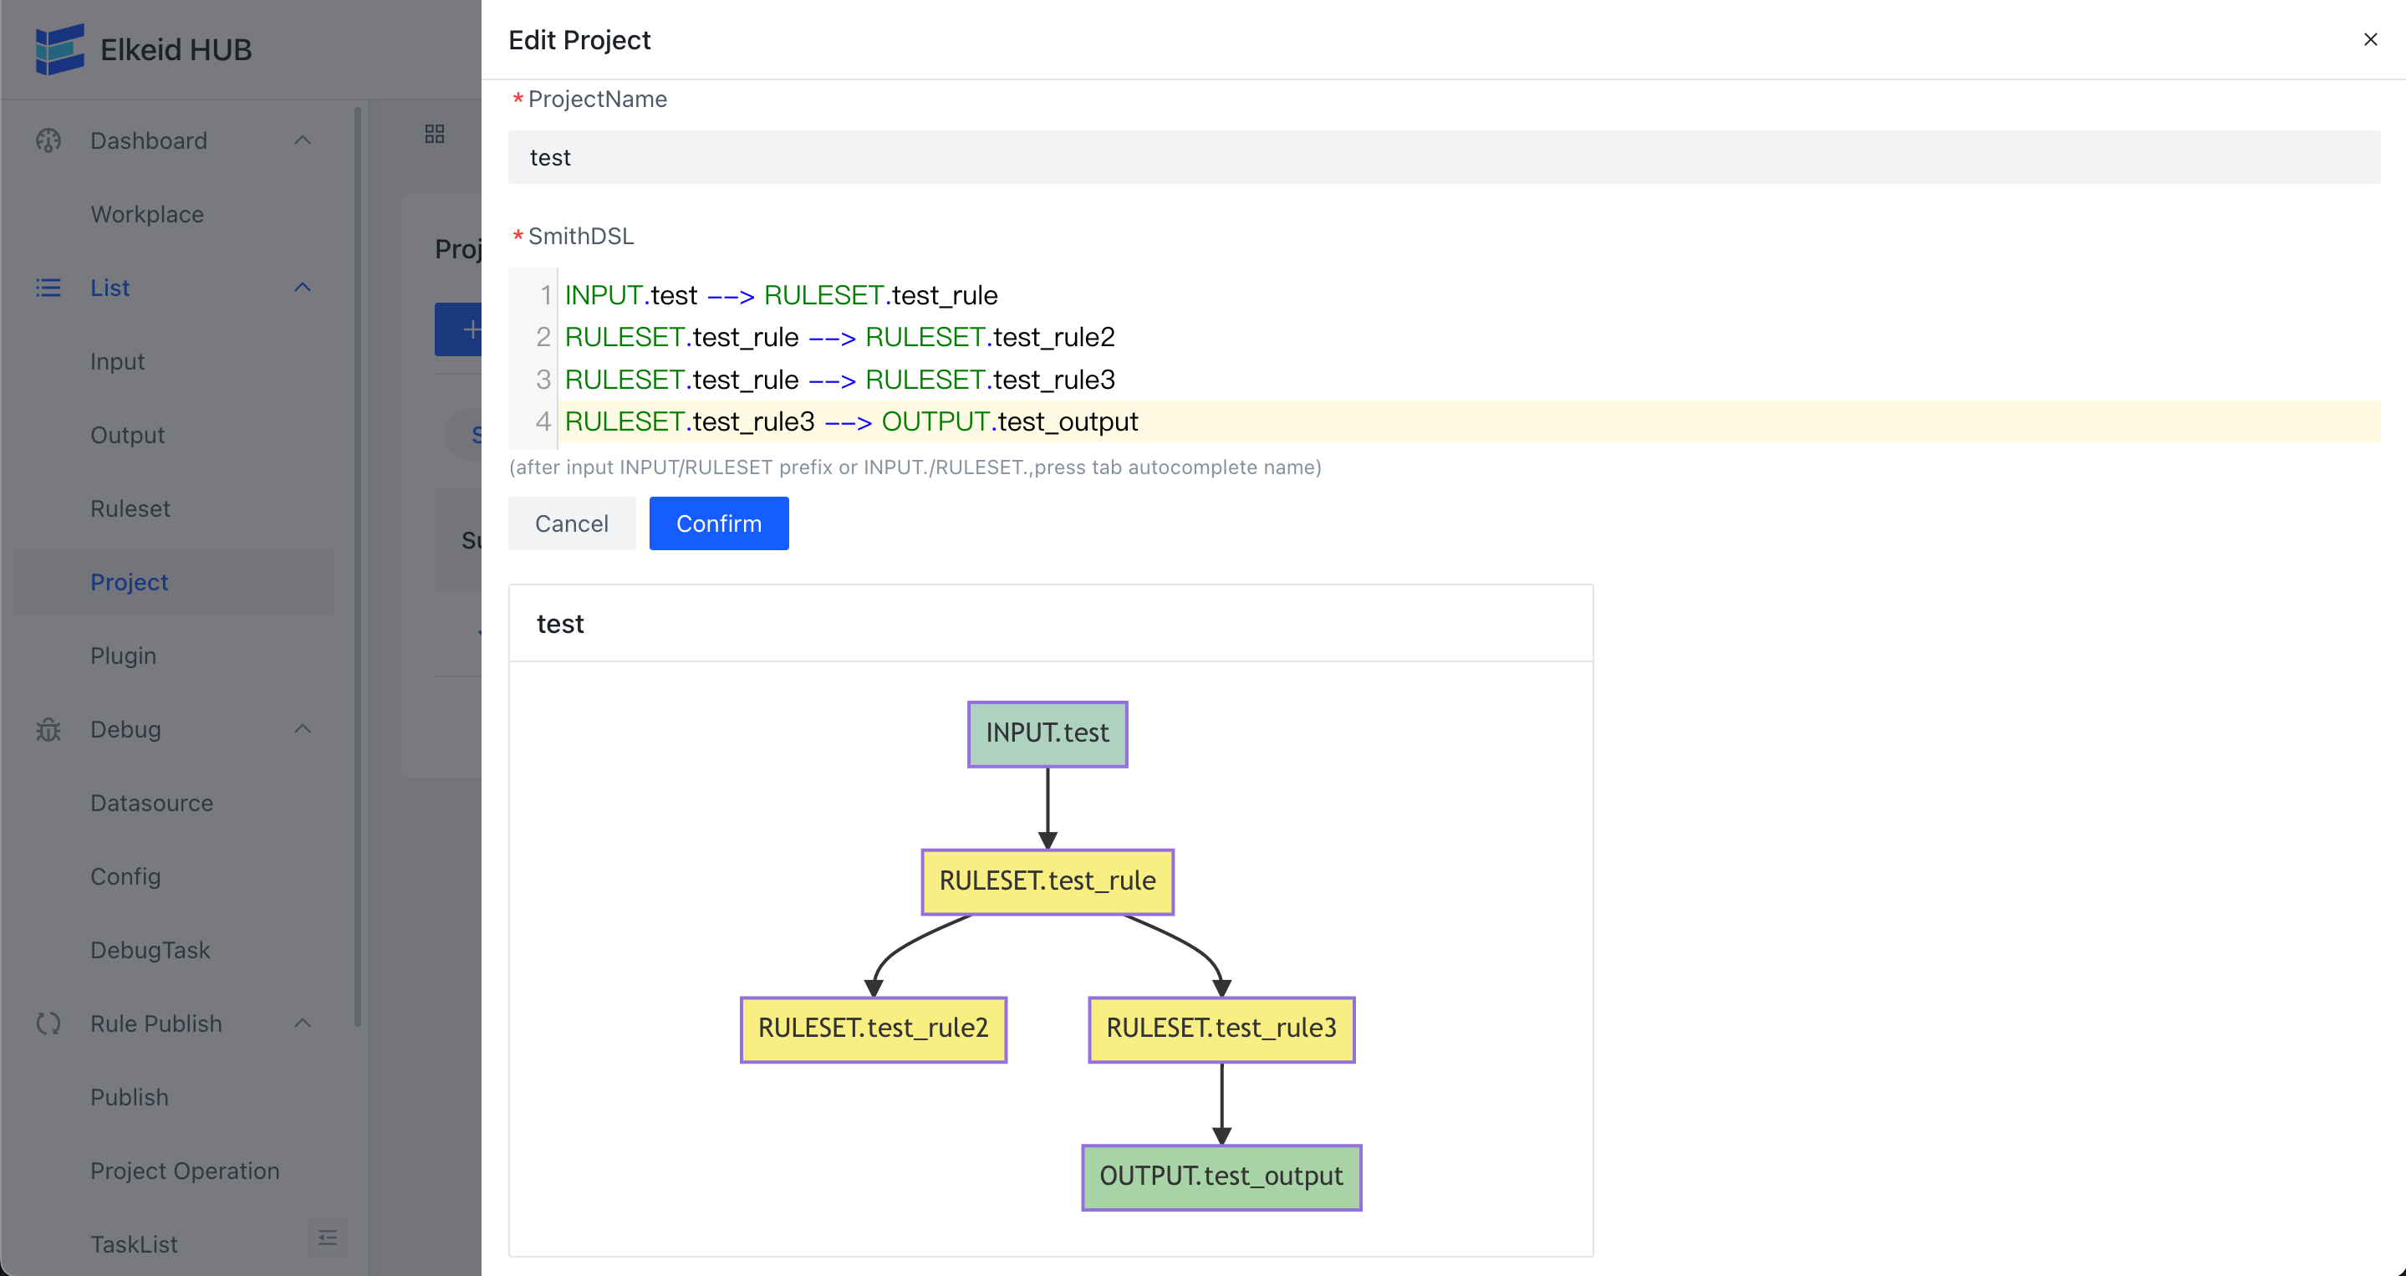Screen dimensions: 2406x1276
Task: Go to the Datasource page
Action: tap(151, 804)
